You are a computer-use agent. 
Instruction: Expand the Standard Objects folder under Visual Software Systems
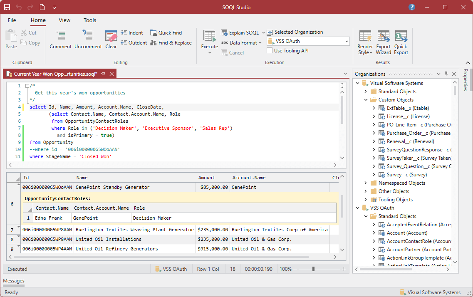(366, 92)
